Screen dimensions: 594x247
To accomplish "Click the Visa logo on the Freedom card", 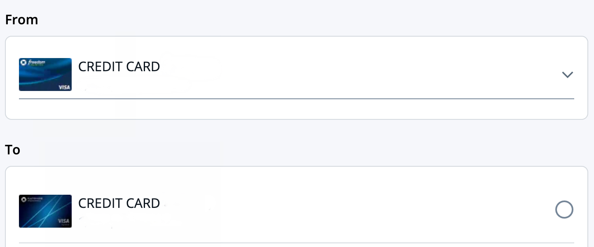I will pyautogui.click(x=64, y=87).
